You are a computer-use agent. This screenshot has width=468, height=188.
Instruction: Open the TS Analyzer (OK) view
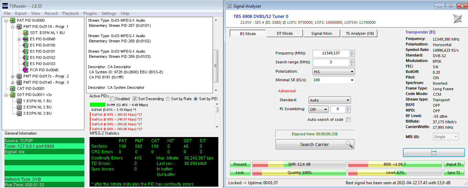359,33
